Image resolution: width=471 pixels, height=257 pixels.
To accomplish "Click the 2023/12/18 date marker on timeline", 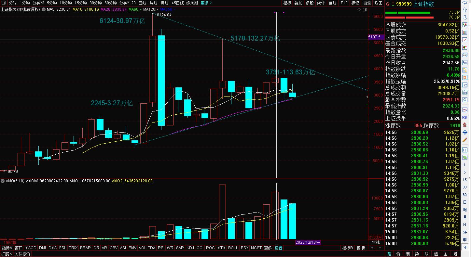I will click(308, 242).
